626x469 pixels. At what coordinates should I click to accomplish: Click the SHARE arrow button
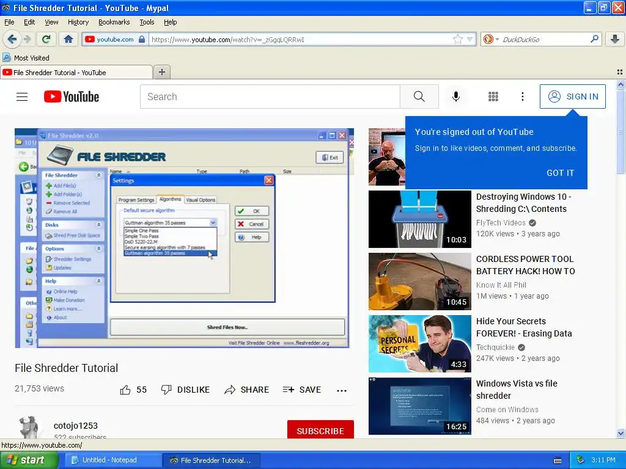tap(247, 390)
